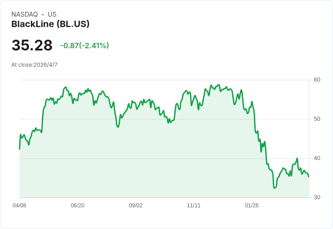
Task: Click the US market label
Action: (x=52, y=14)
